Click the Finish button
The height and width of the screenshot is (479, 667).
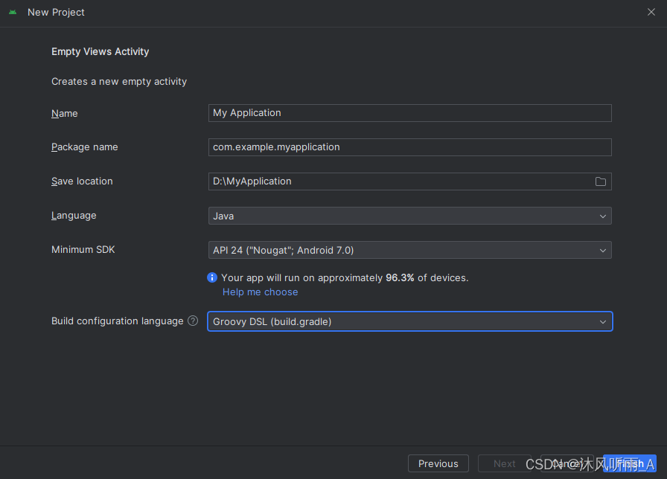(630, 463)
